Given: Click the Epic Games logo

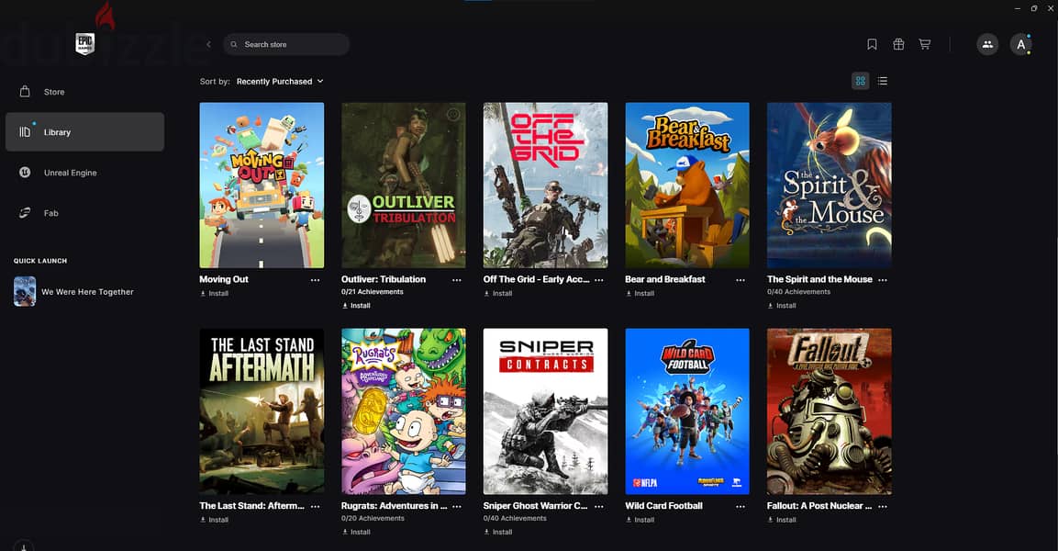Looking at the screenshot, I should (x=84, y=45).
